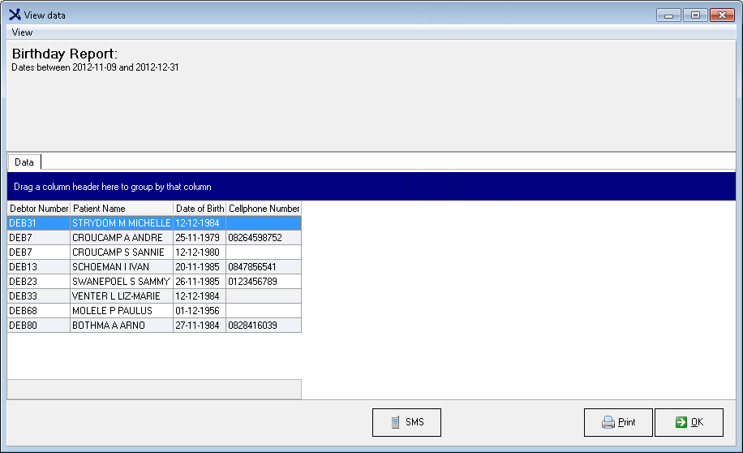Click the printer icon on the Print button
This screenshot has width=743, height=453.
(608, 422)
